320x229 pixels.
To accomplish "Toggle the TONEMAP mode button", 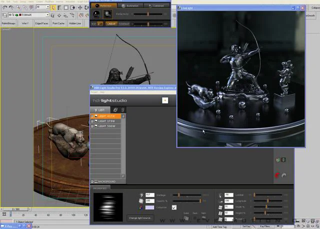I will point(124,24).
